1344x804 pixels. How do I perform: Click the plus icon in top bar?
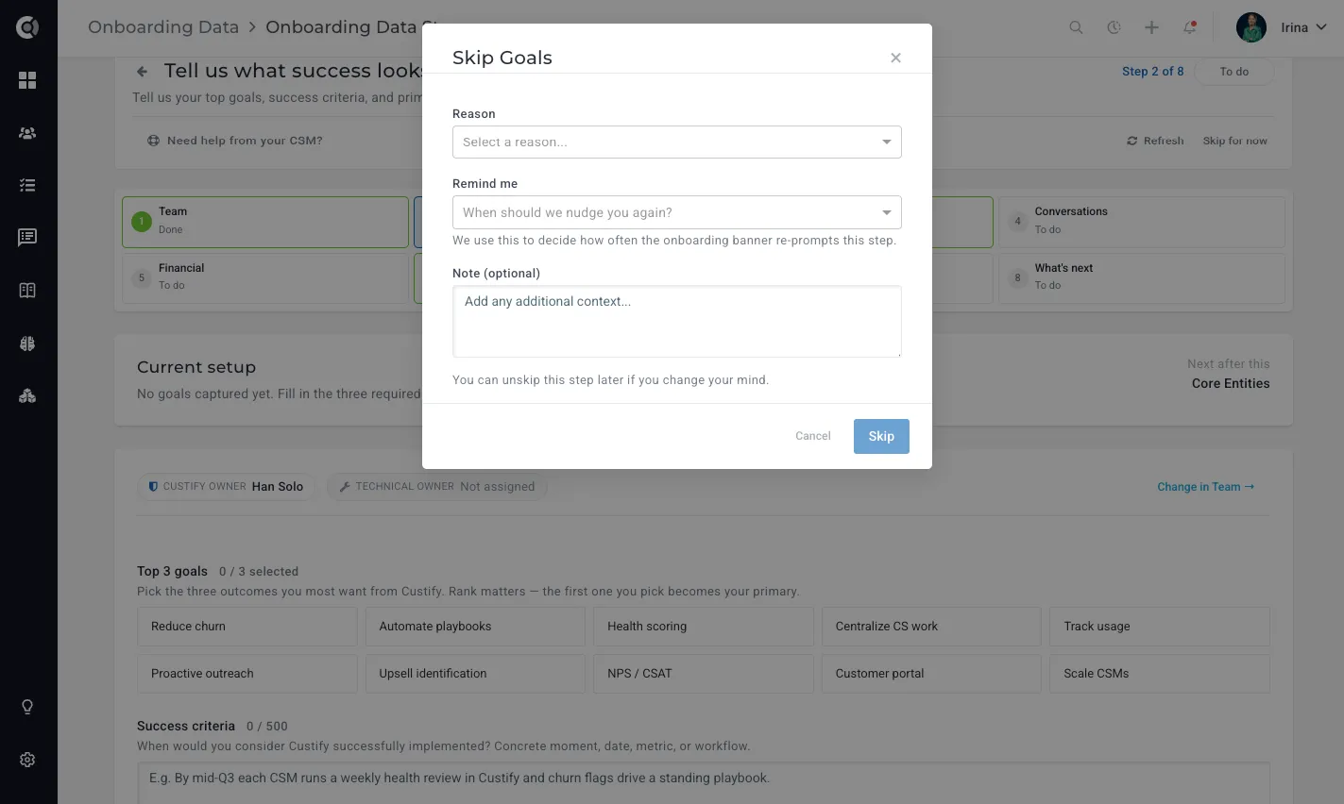tap(1151, 27)
